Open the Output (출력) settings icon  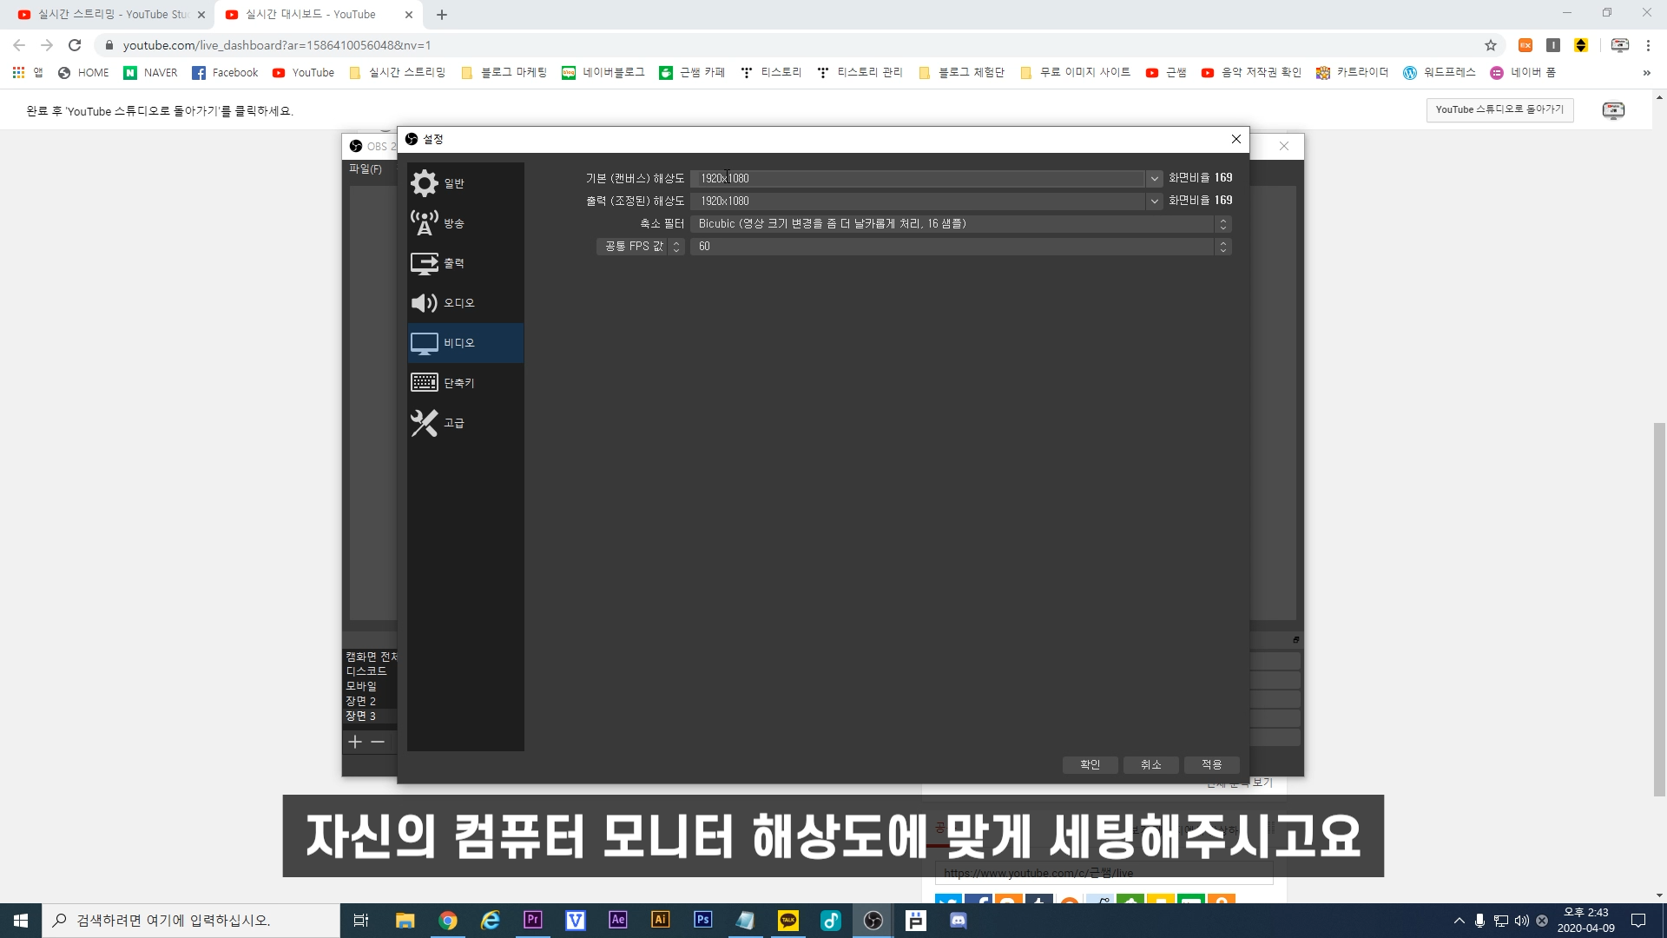click(425, 263)
